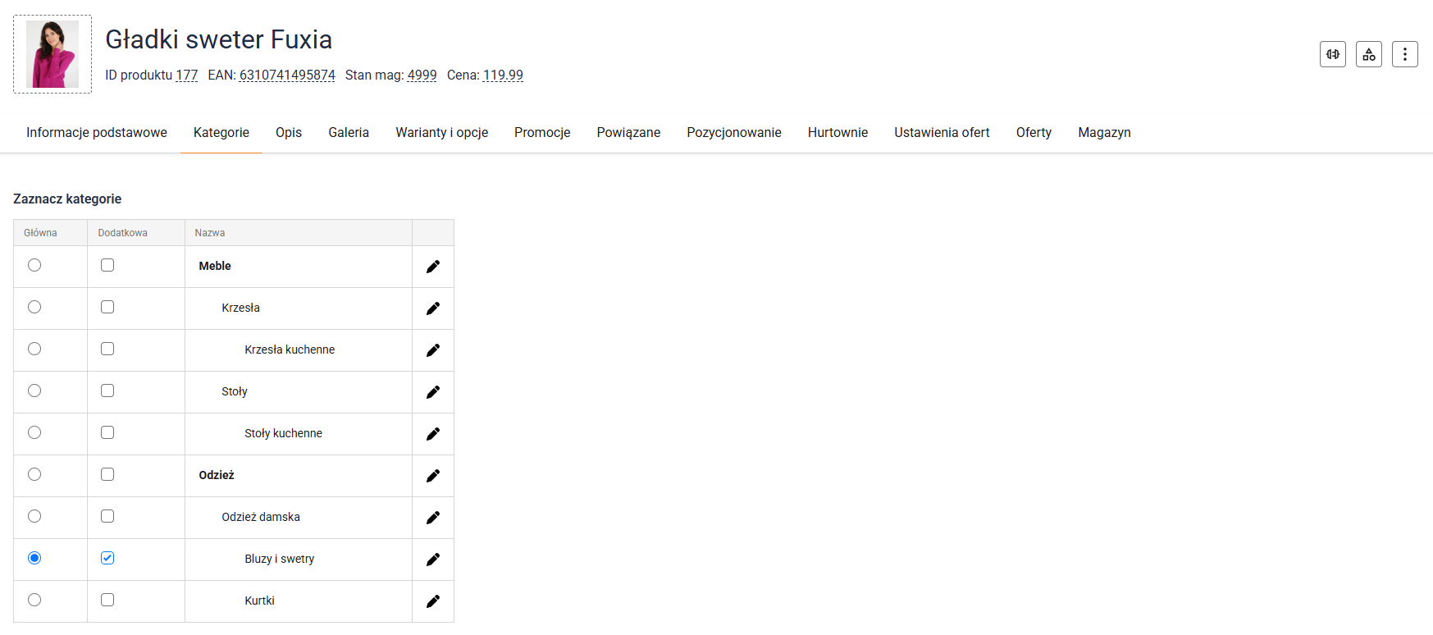This screenshot has width=1433, height=635.
Task: Click the product thumbnail image
Action: point(52,54)
